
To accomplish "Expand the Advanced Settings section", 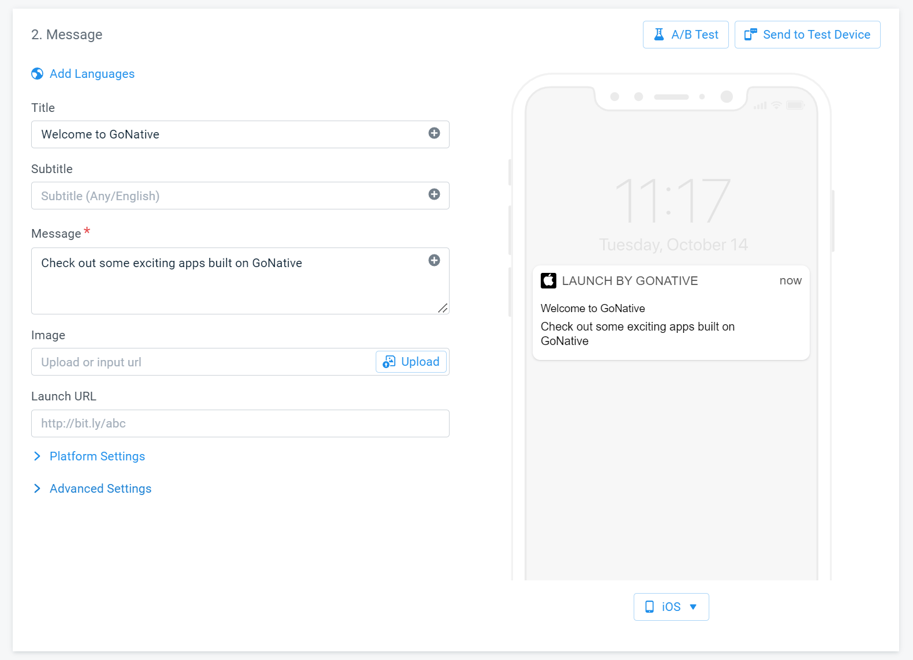I will (x=100, y=489).
